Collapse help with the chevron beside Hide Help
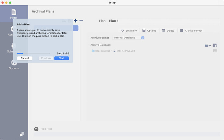The width and height of the screenshot is (224, 140). [31, 129]
